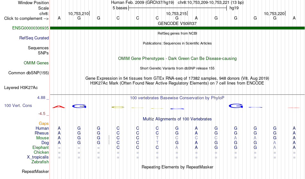Click the GTEx Gene Expression track title
Viewport: 305px width, 179px height.
[177, 78]
